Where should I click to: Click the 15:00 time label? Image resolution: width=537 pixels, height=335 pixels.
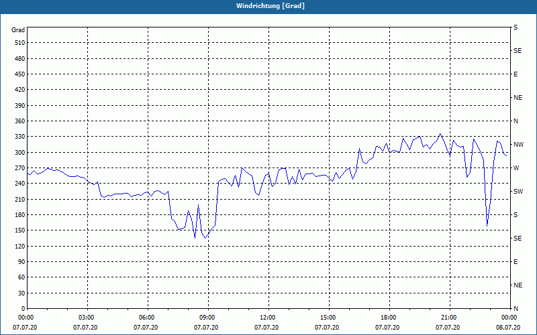coord(329,318)
